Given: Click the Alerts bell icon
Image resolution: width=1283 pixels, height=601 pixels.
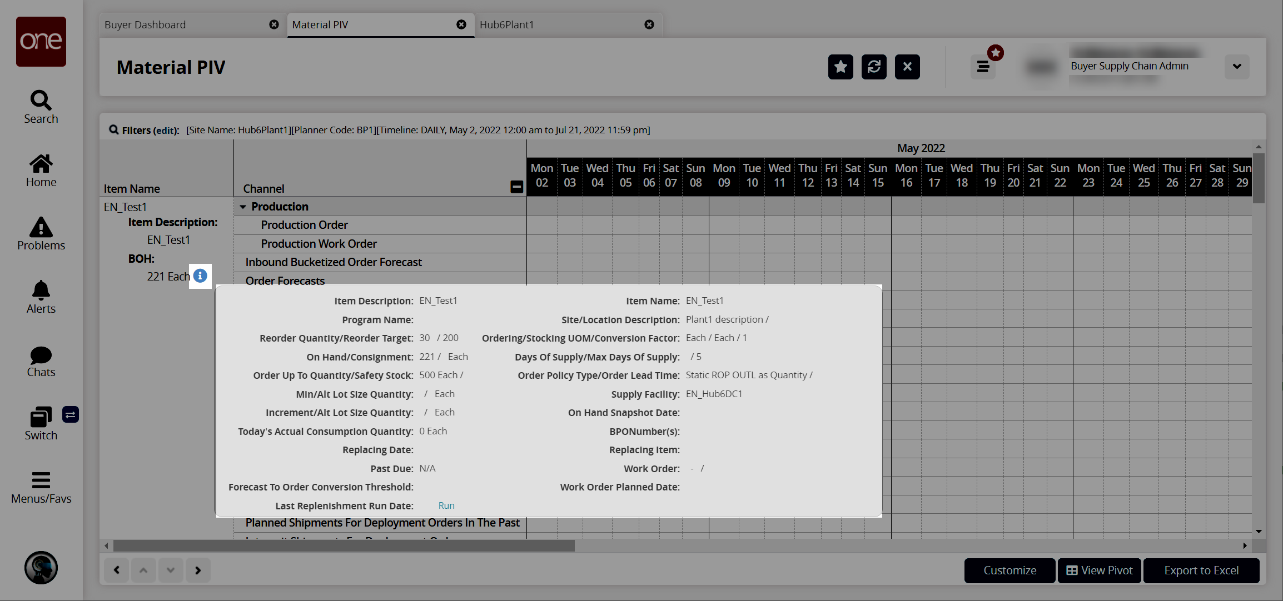Looking at the screenshot, I should [x=40, y=292].
